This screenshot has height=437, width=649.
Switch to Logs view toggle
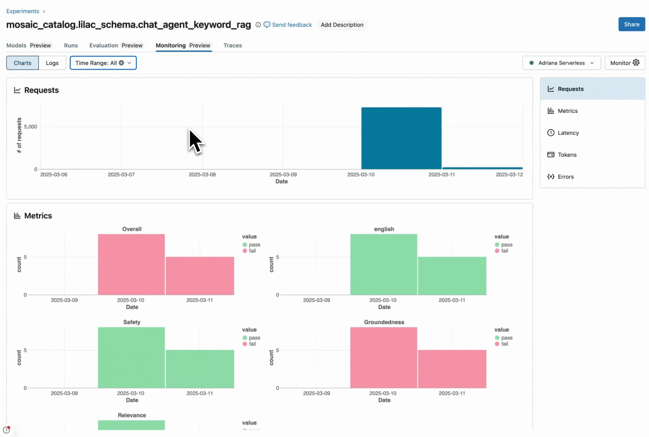click(x=52, y=63)
